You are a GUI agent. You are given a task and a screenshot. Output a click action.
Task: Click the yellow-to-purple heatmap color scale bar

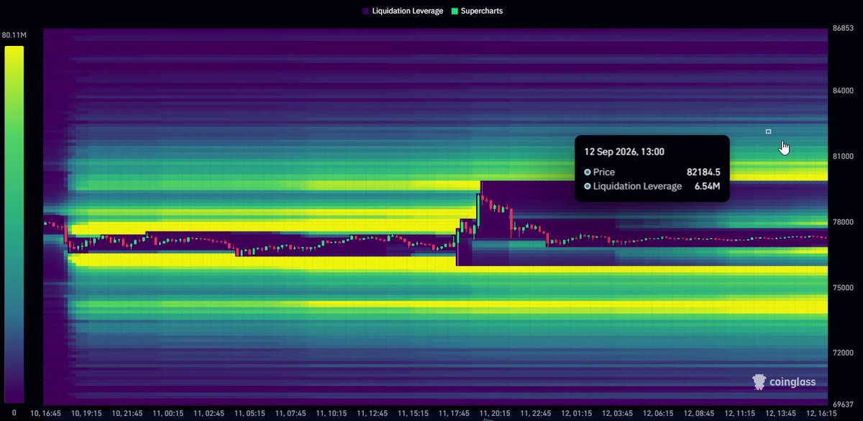click(14, 225)
